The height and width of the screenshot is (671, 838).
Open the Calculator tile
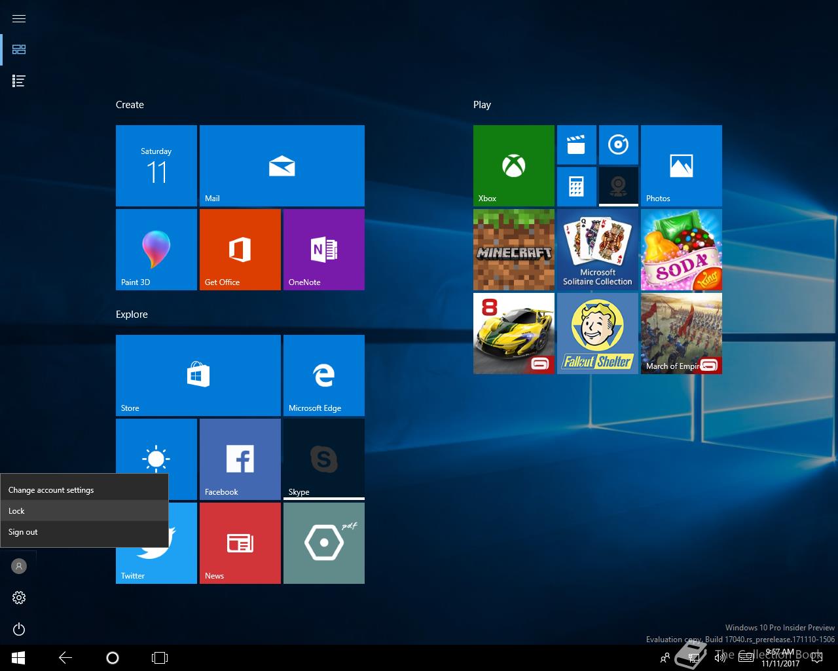[577, 187]
